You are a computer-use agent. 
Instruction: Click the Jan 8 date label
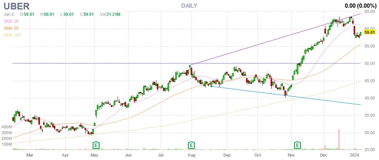pyautogui.click(x=9, y=15)
